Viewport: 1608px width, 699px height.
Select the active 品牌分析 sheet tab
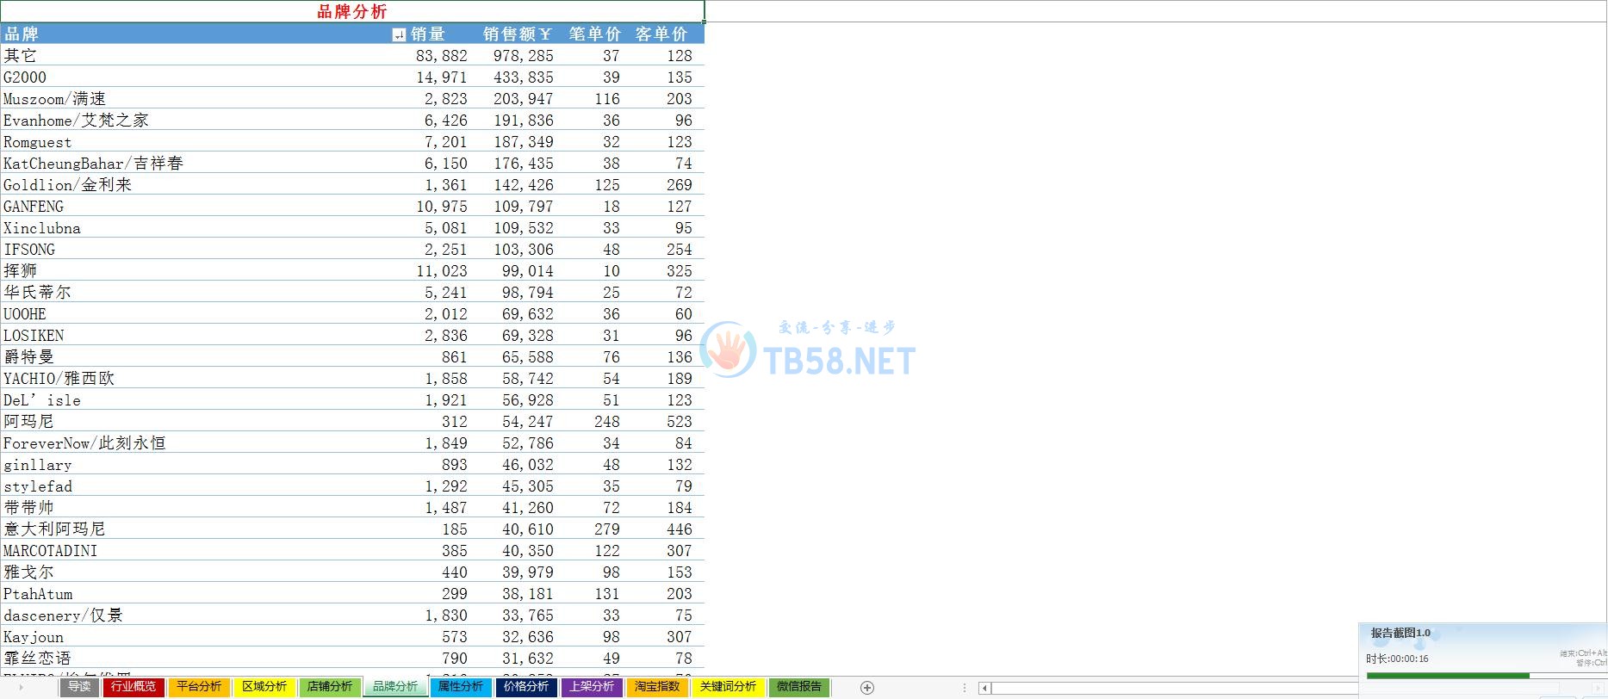(x=395, y=687)
